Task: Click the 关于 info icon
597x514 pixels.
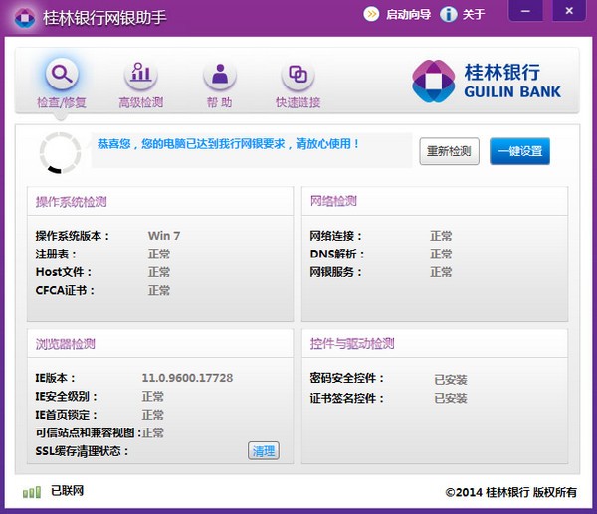Action: pyautogui.click(x=449, y=15)
